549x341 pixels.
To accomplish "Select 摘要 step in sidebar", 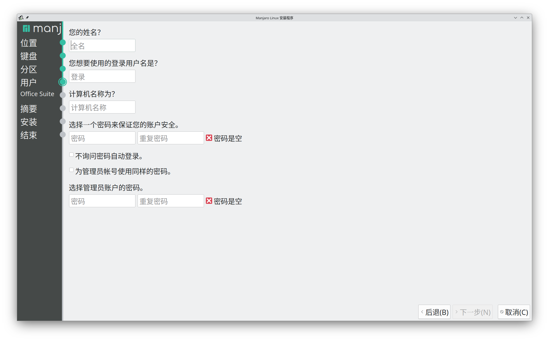I will [x=29, y=109].
